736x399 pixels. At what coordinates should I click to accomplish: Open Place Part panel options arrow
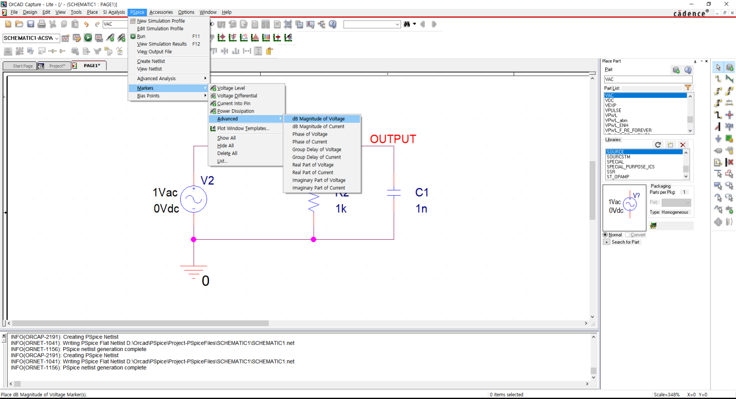701,61
